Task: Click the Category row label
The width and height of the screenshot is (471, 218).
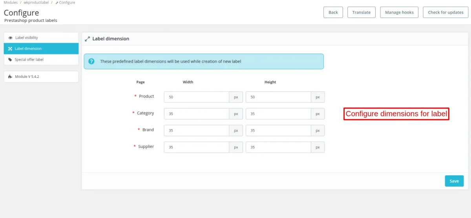Action: coord(145,113)
